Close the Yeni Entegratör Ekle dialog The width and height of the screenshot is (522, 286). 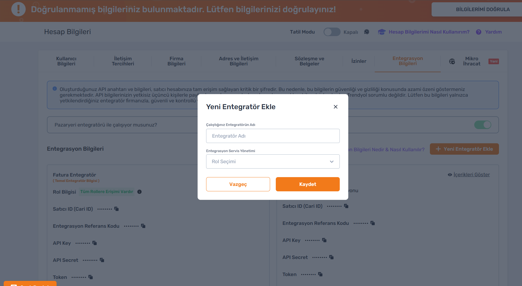[335, 107]
